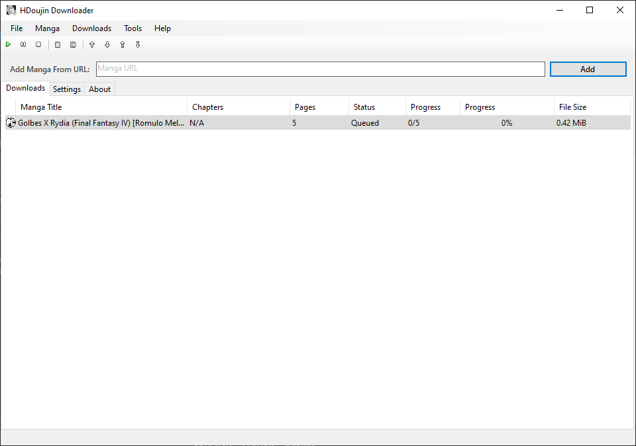Viewport: 636px width, 446px height.
Task: Focus the Manga URL input field
Action: pos(321,69)
